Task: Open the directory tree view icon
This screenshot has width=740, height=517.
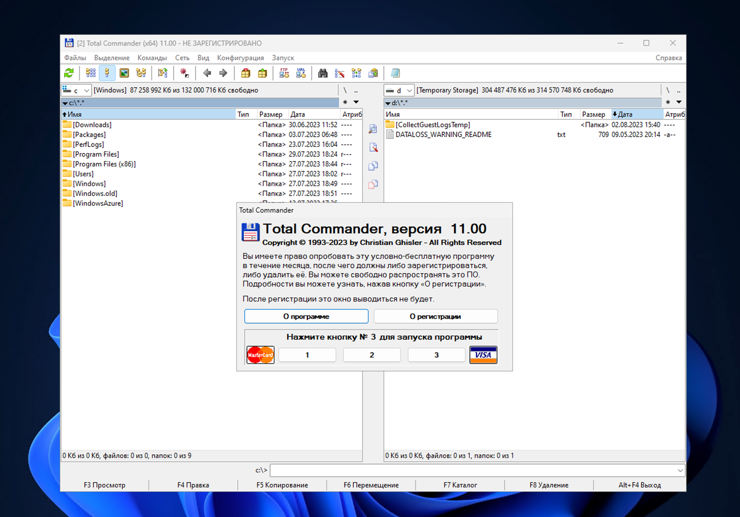Action: [x=141, y=73]
